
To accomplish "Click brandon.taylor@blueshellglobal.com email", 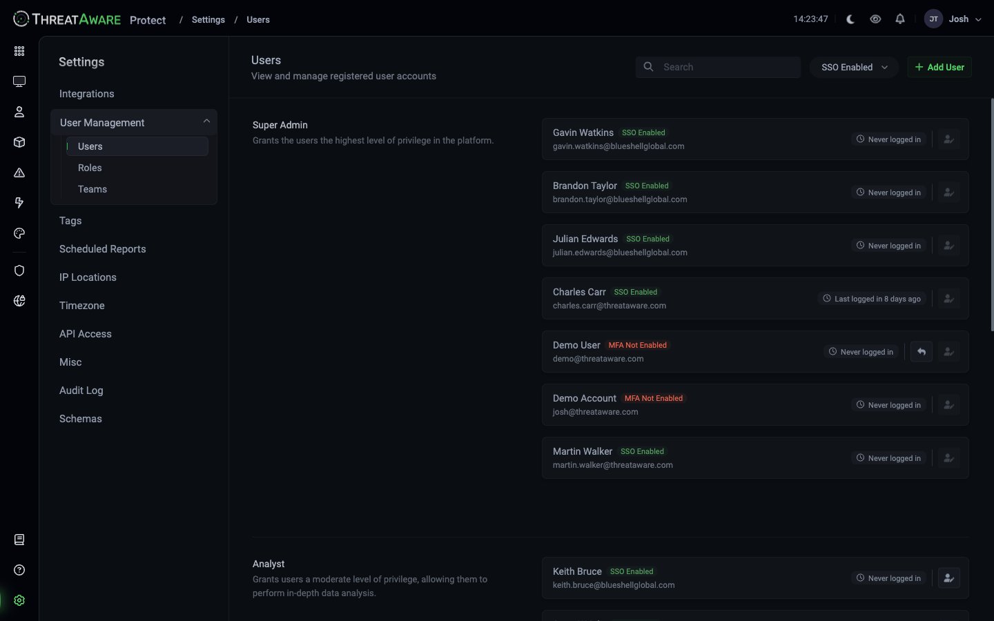I will pos(620,199).
